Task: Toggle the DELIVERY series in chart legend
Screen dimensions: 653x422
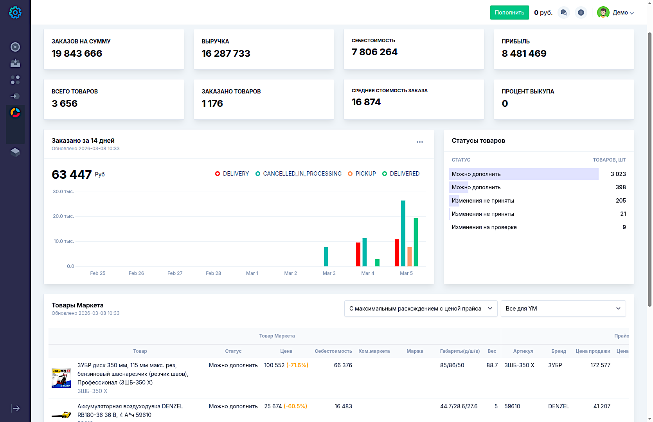Action: (x=232, y=174)
